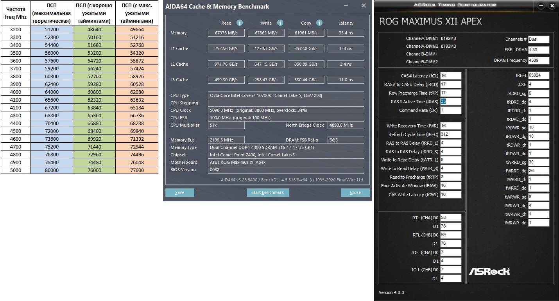Select the Memory Write value 67862 MB/s

tap(266, 33)
